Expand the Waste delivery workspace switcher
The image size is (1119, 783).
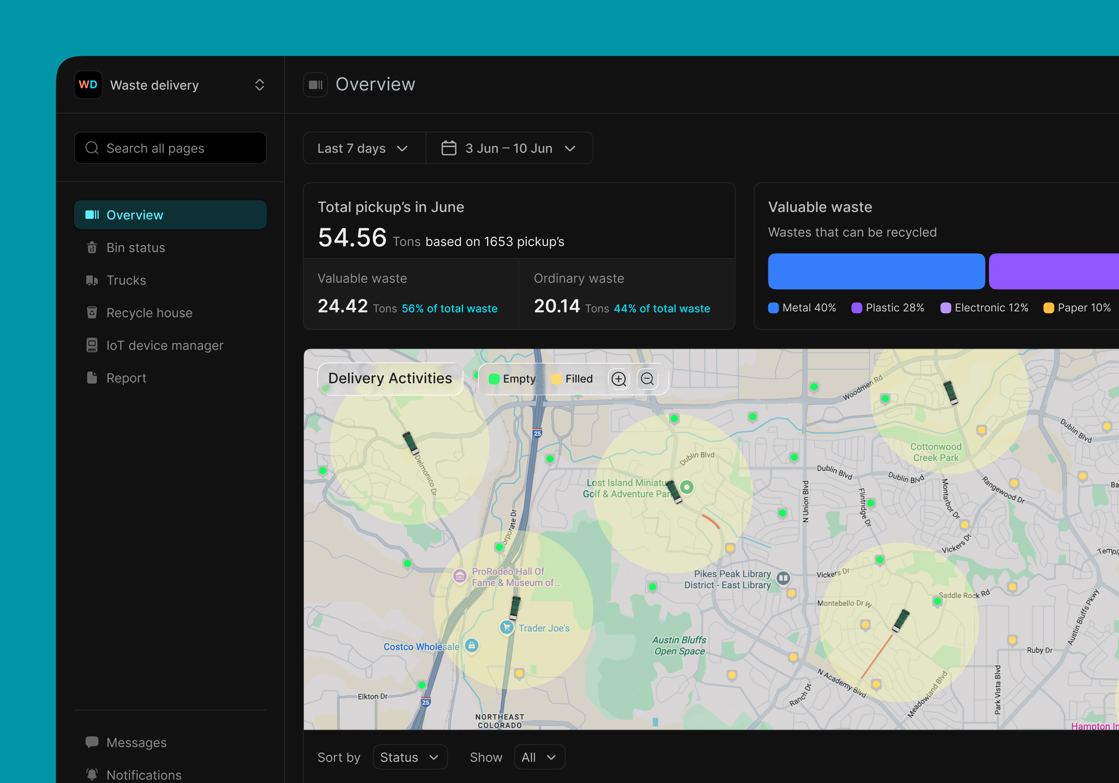pos(260,85)
